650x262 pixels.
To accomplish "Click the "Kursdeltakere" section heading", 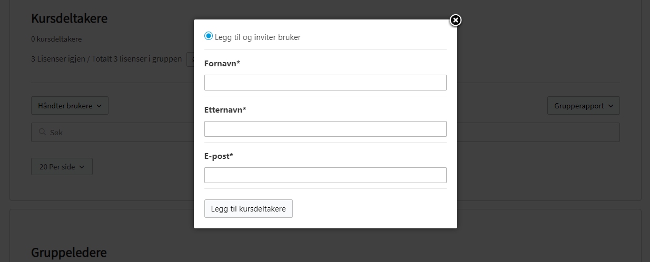I will pyautogui.click(x=69, y=18).
